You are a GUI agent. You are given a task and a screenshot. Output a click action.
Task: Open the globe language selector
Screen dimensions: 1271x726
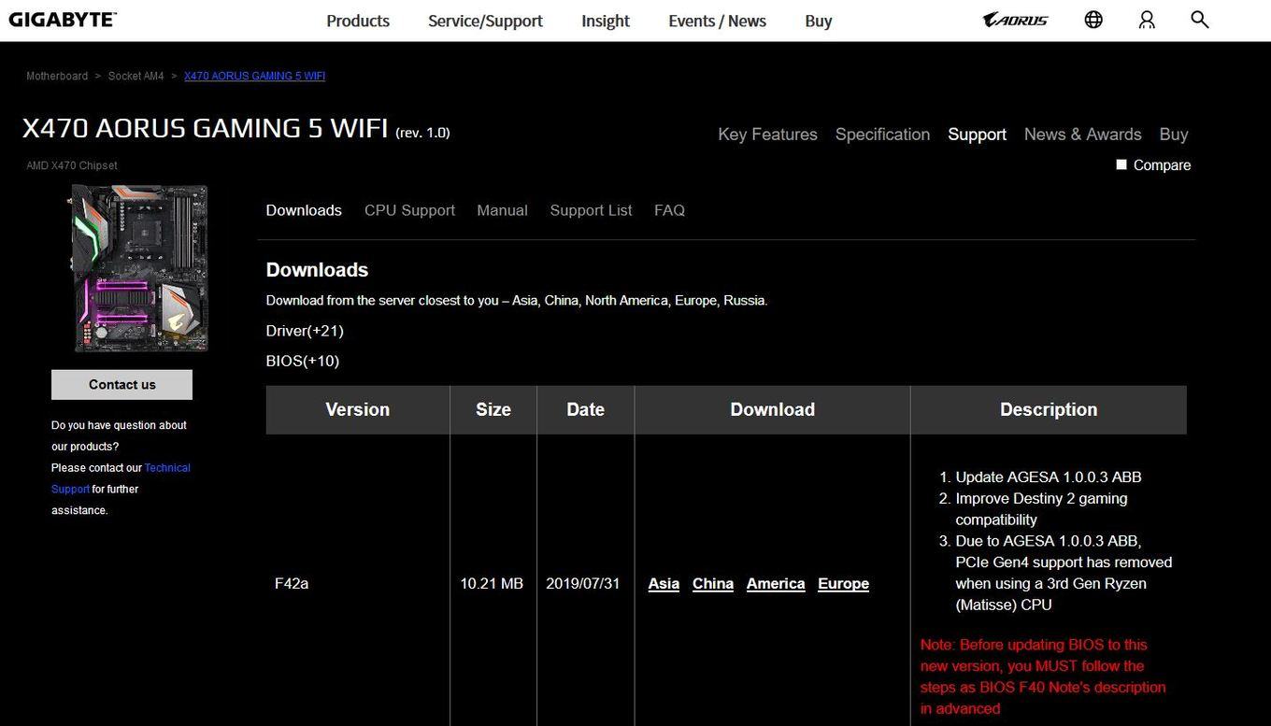click(1093, 20)
